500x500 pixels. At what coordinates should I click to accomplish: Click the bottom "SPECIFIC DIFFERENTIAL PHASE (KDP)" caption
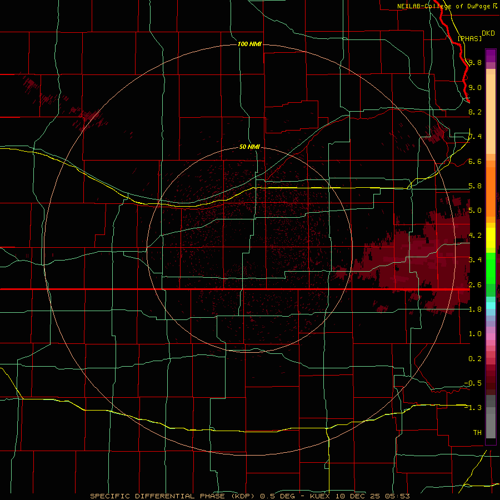point(173,496)
